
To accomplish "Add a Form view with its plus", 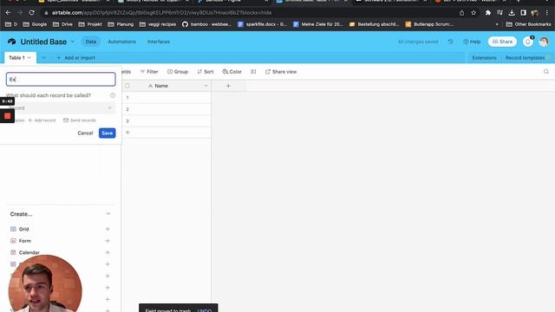I will (108, 241).
